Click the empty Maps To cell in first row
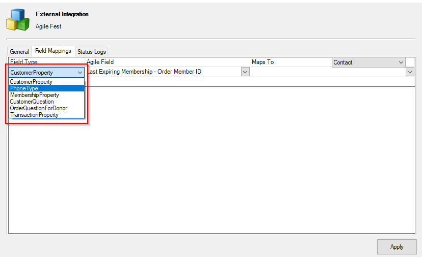The height and width of the screenshot is (257, 422). tap(328, 72)
